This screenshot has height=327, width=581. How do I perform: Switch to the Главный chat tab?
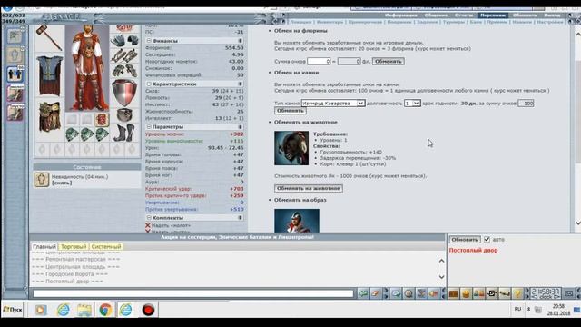(44, 246)
